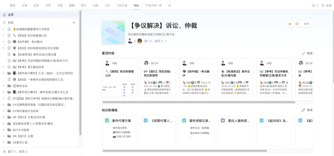Click the sidebar vertical scrollbar

[80, 72]
